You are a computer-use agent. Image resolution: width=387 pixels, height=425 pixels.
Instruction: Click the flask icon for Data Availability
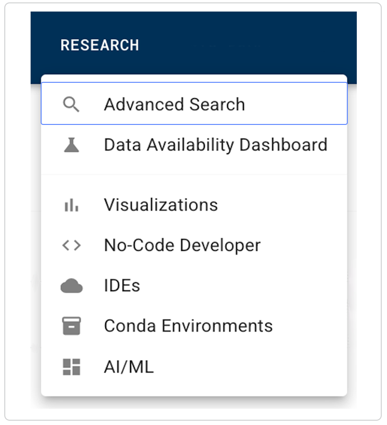pos(71,145)
